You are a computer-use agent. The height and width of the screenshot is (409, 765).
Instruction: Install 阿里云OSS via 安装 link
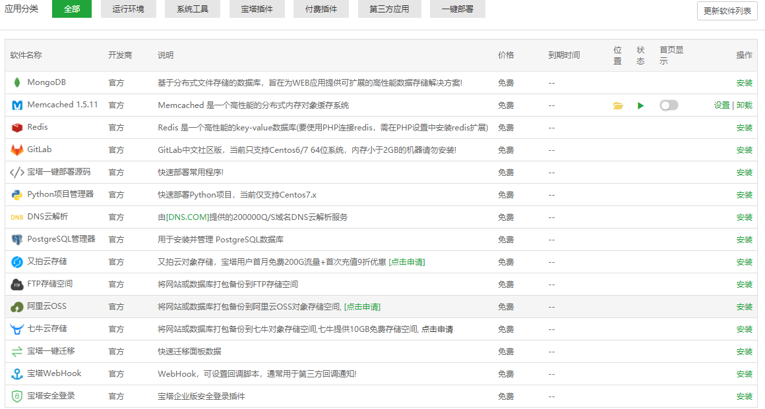[745, 307]
